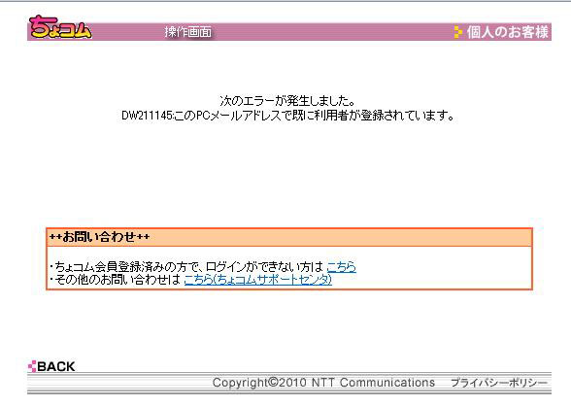Screen dimensions: 571x407
Task: Click the 操作画面 header label
Action: pyautogui.click(x=188, y=32)
